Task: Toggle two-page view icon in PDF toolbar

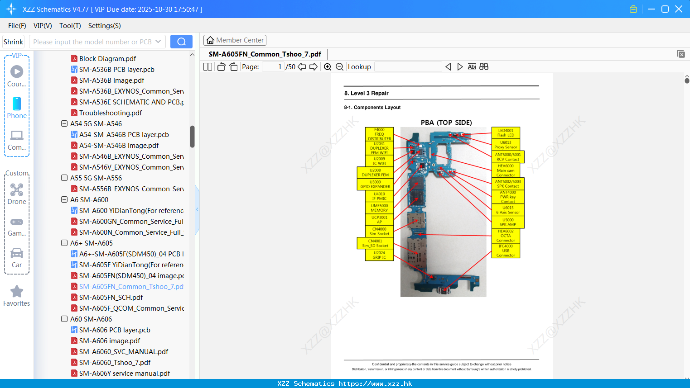Action: pos(207,66)
